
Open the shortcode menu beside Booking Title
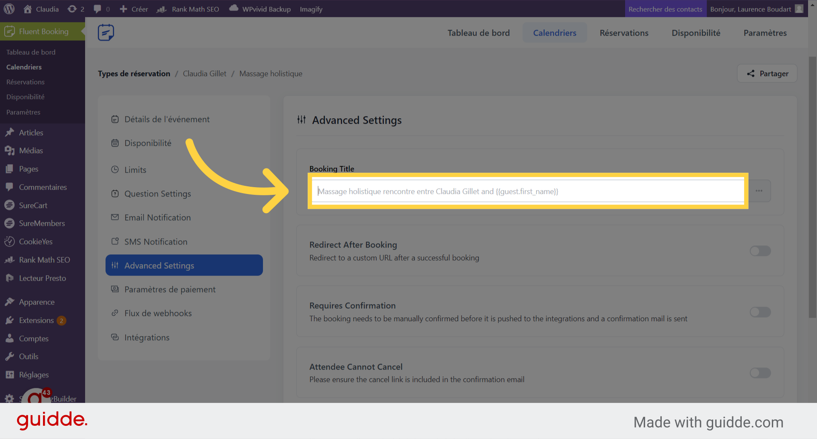pos(759,191)
